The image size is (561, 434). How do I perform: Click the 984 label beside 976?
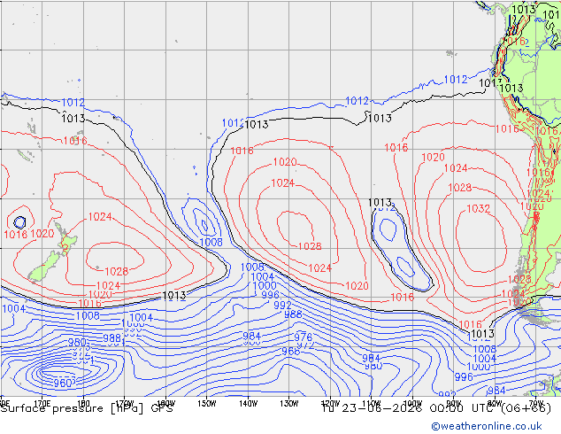[252, 337]
